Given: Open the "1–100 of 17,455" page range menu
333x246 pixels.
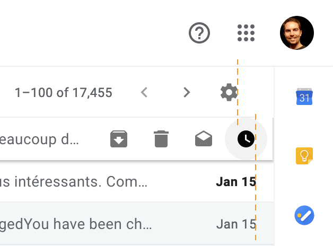Looking at the screenshot, I should pyautogui.click(x=64, y=93).
